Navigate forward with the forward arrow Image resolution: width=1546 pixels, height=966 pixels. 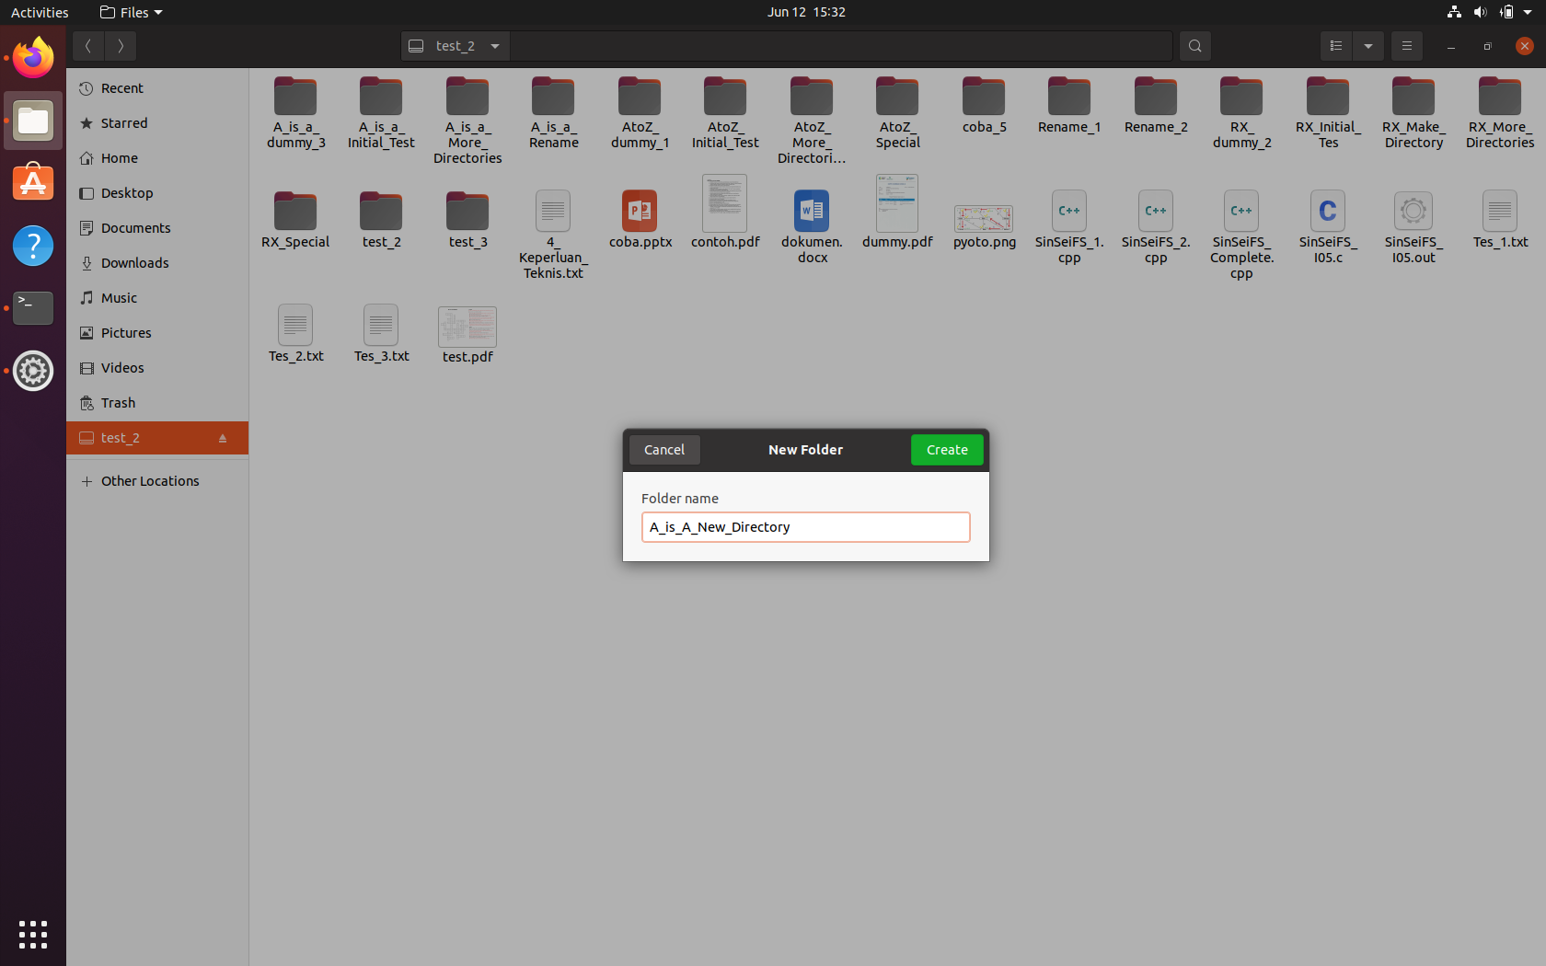121,46
